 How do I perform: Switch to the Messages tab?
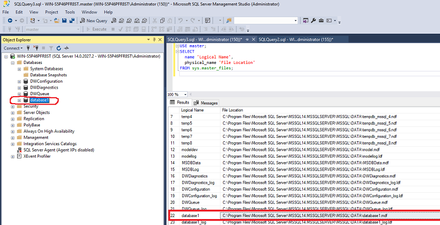[x=206, y=103]
